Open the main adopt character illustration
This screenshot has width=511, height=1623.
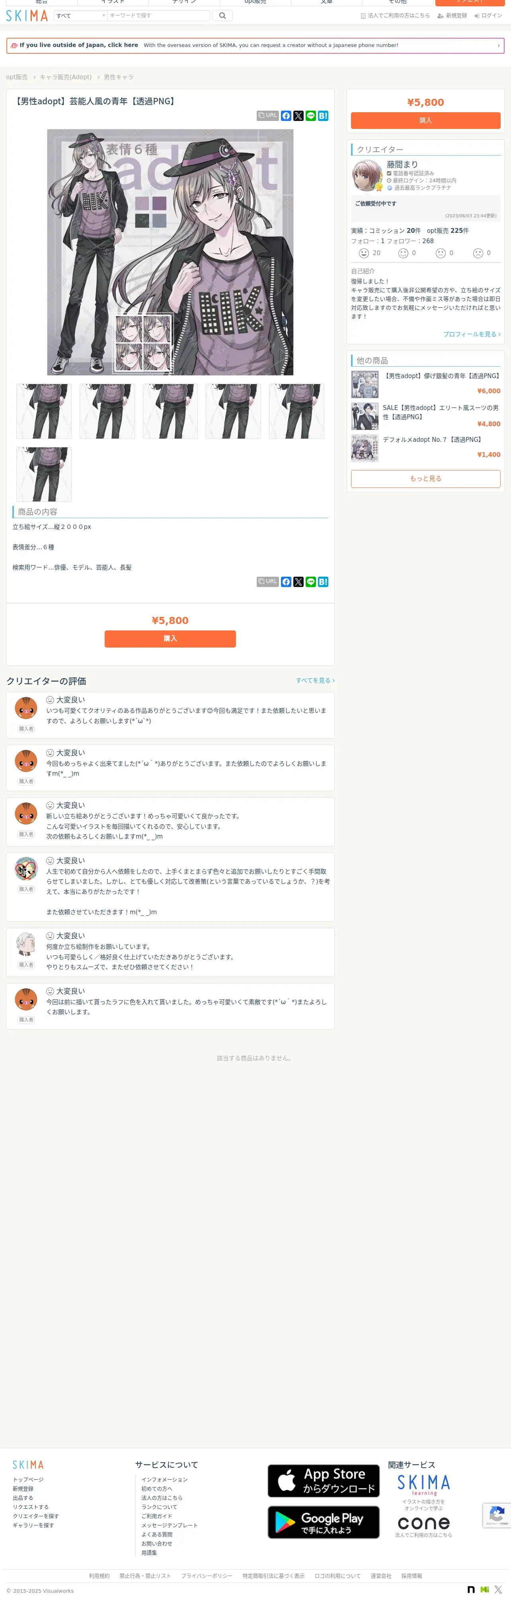170,252
